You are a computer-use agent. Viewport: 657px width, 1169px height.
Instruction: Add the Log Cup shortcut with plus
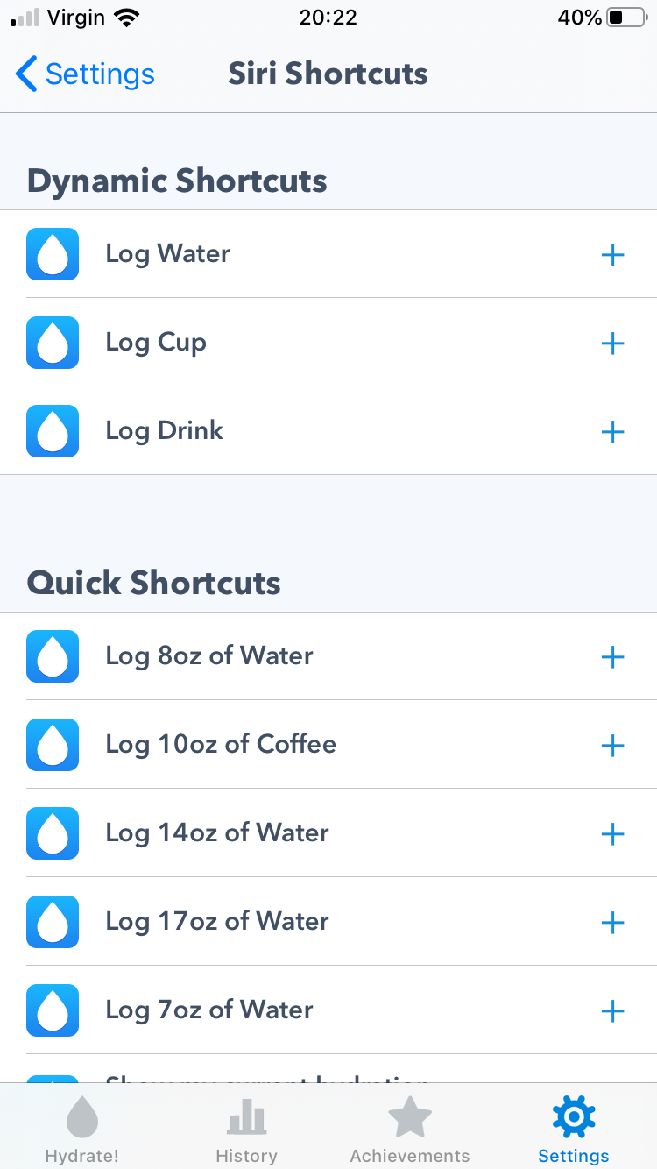click(612, 344)
